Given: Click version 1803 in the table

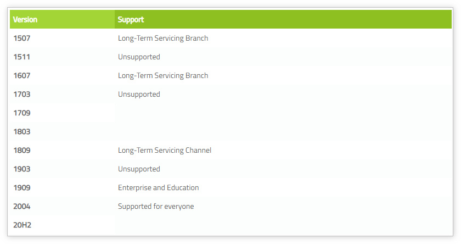Looking at the screenshot, I should [22, 132].
